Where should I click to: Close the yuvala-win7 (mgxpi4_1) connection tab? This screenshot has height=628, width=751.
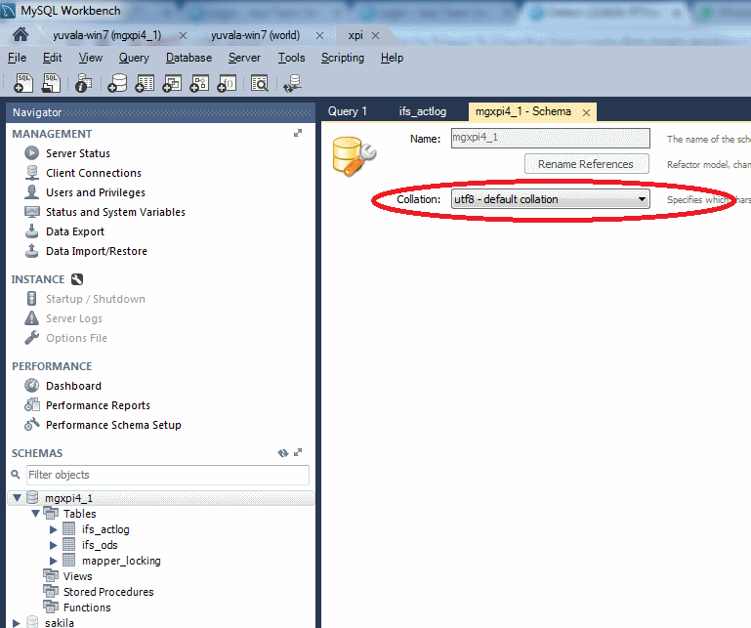point(183,36)
